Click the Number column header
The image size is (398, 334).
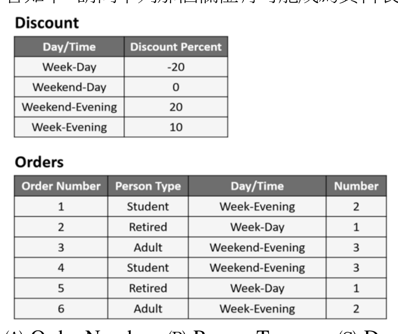click(x=356, y=186)
